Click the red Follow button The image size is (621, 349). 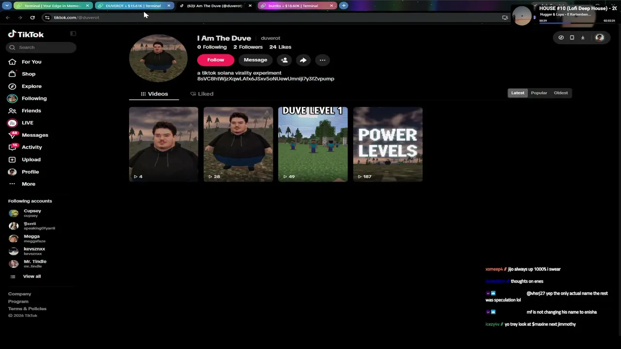(216, 60)
